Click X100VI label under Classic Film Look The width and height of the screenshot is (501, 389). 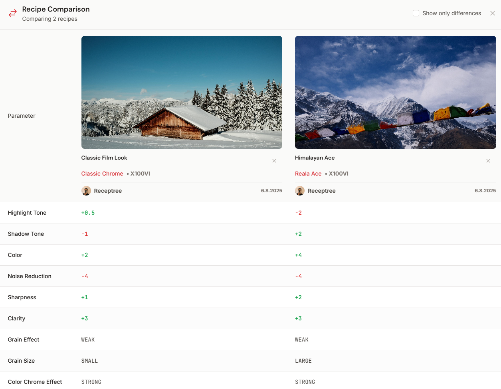[141, 174]
